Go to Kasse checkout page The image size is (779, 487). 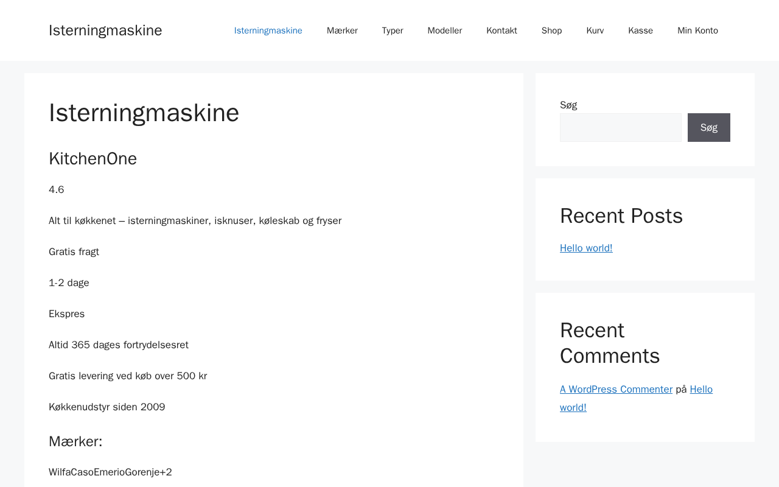tap(640, 30)
